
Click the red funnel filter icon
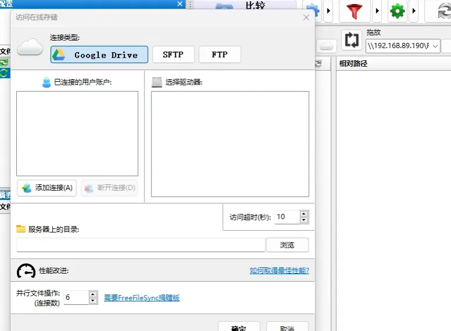354,12
